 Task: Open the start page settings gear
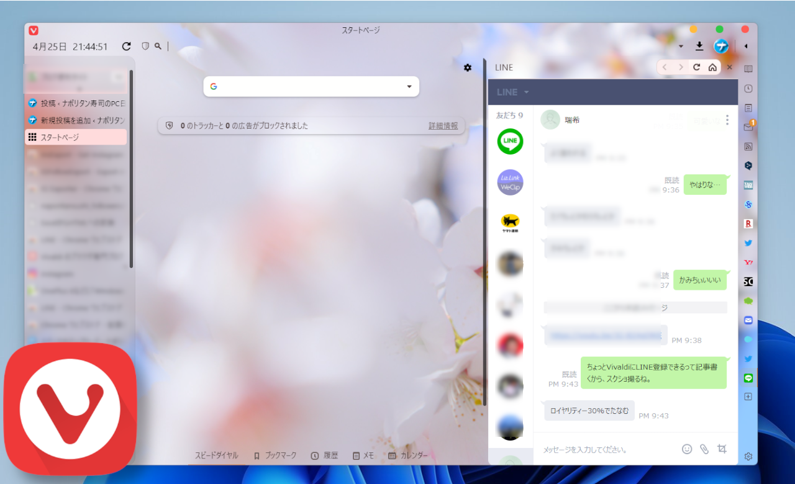(468, 68)
